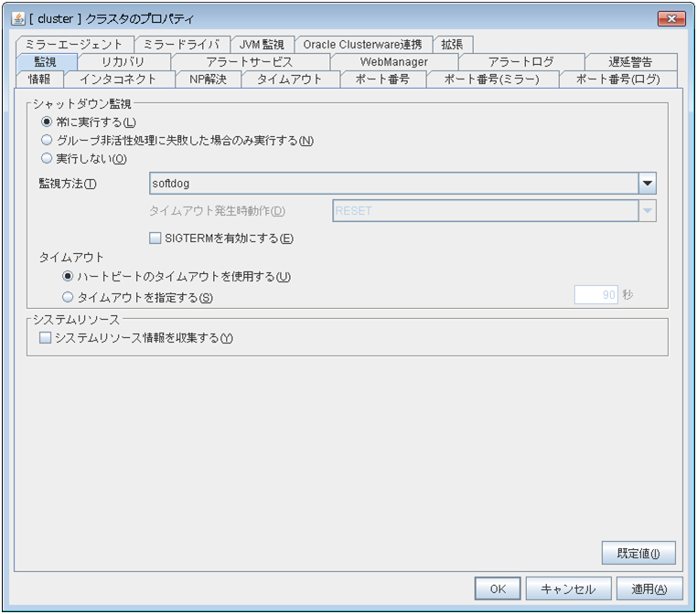Screen dimensions: 697x614
Task: Confirm with the OK button
Action: click(498, 588)
